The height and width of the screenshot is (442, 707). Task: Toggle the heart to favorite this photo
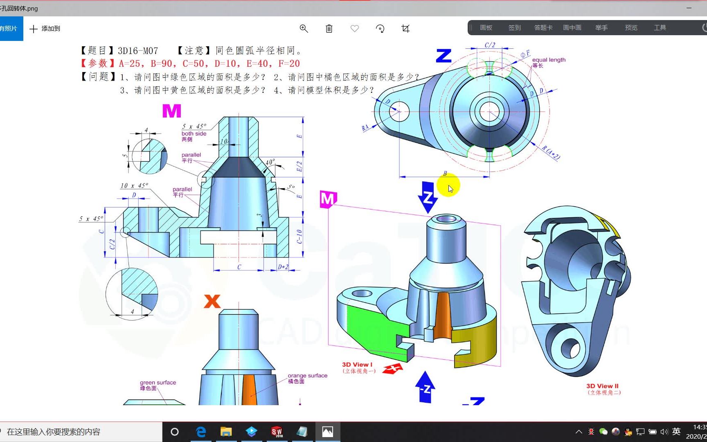coord(354,29)
